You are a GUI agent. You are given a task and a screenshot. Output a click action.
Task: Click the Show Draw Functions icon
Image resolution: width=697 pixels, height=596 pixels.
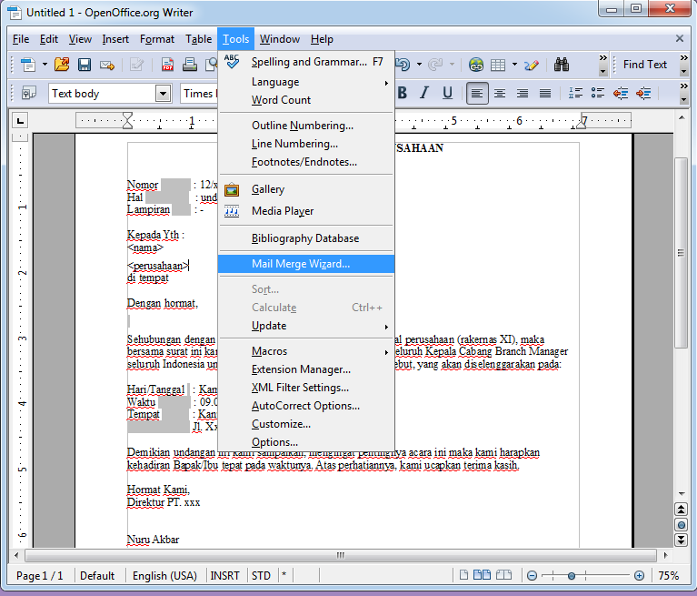pyautogui.click(x=532, y=65)
